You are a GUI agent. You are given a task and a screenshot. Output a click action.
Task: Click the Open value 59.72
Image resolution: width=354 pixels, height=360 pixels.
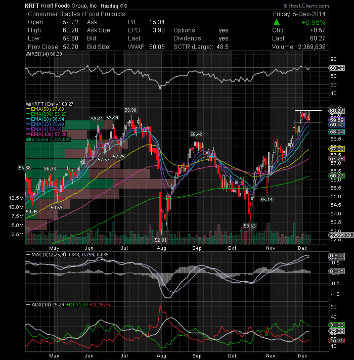pyautogui.click(x=70, y=22)
